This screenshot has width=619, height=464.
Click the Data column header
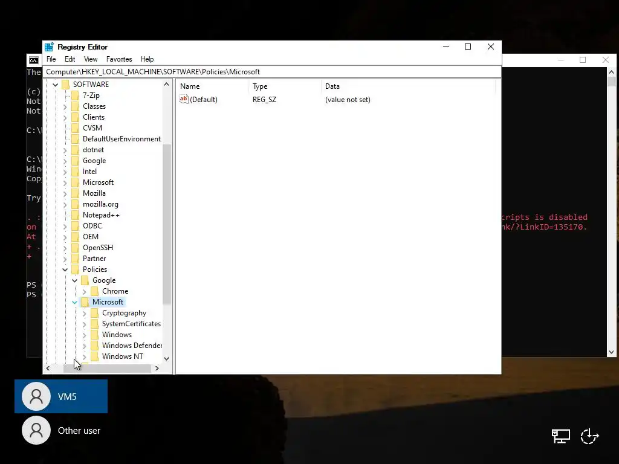point(409,86)
